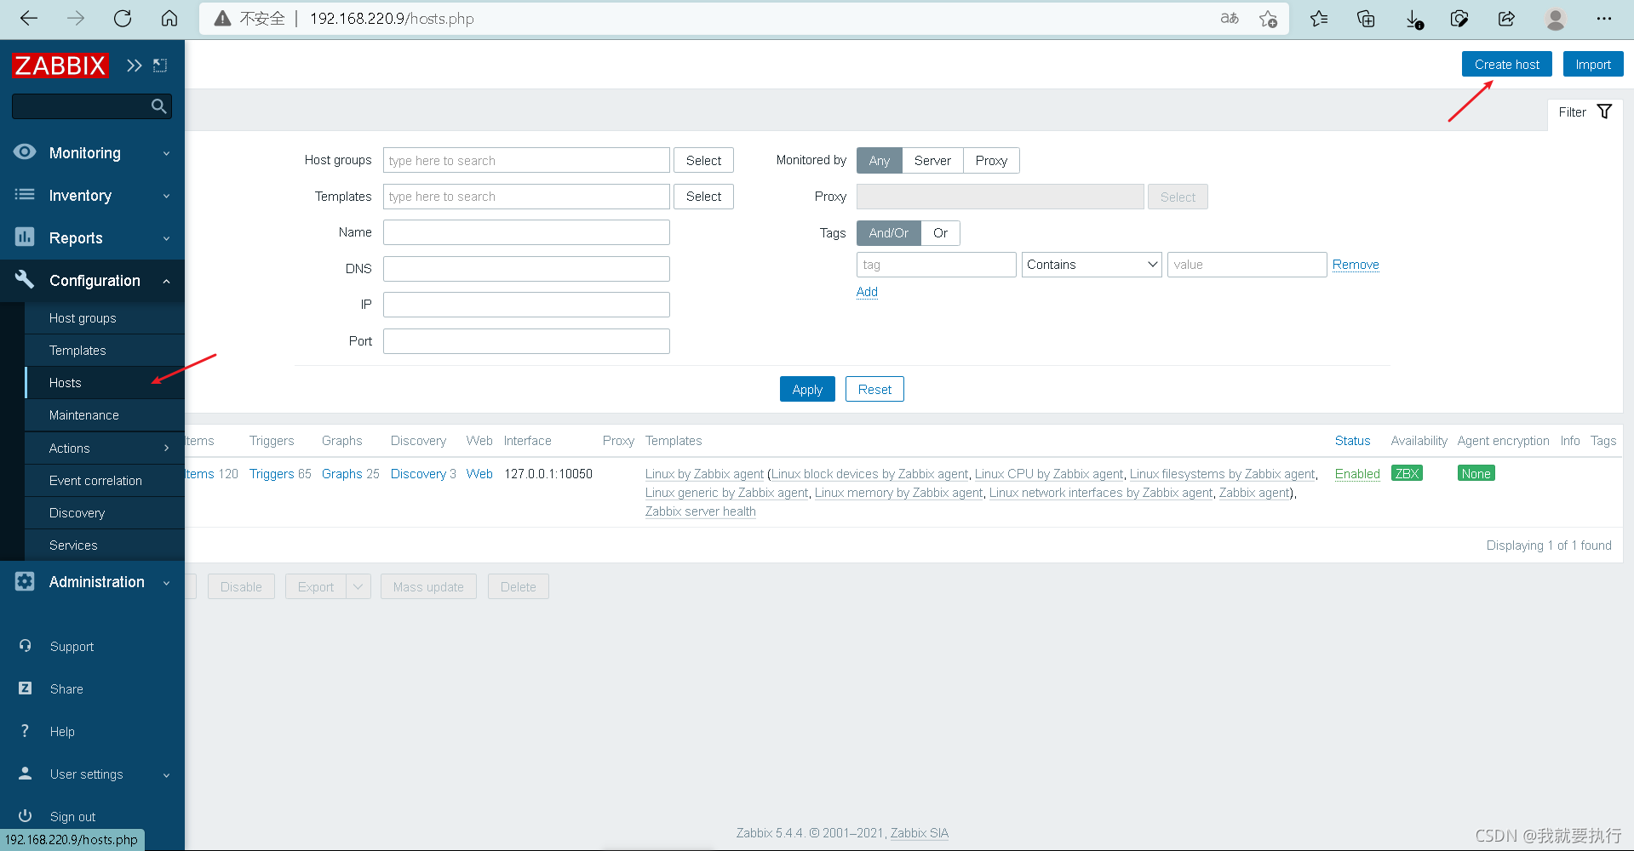Expand the Reports menu
The width and height of the screenshot is (1634, 851).
coord(166,238)
